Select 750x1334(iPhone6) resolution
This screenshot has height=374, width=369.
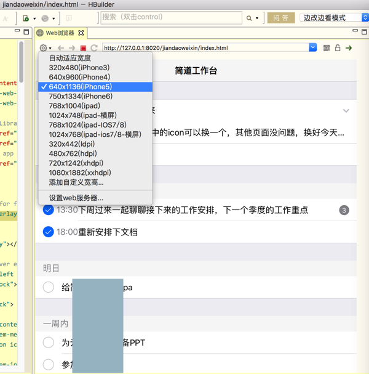point(95,96)
